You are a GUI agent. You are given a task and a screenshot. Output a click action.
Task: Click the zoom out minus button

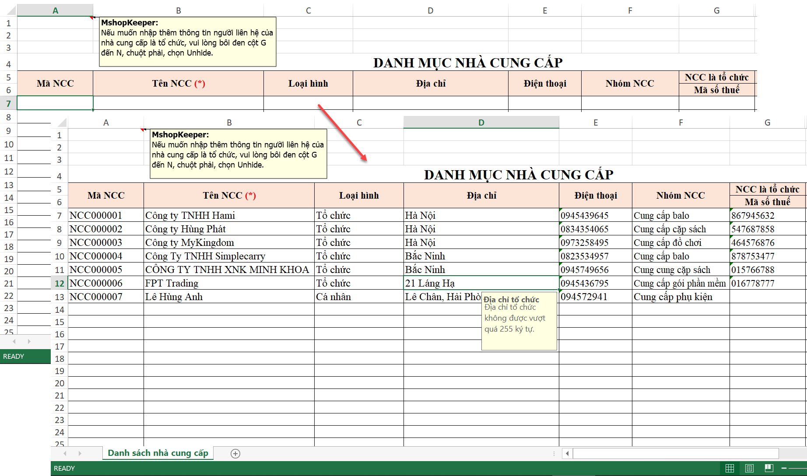coord(784,468)
